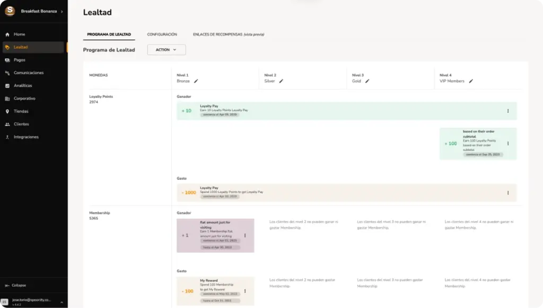Click 'Nivel 1' header text
The image size is (543, 308).
(x=182, y=75)
